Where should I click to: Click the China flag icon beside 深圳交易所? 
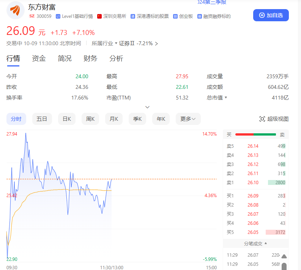click(99, 16)
